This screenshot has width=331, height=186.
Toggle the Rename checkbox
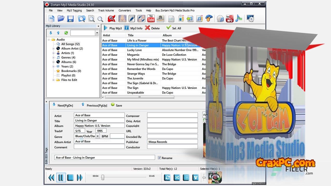click(159, 158)
